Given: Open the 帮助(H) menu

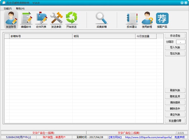Looking at the screenshot, I should point(20,8).
